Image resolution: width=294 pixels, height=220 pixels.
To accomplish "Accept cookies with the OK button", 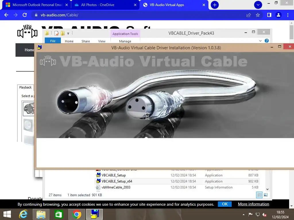I will point(225,204).
